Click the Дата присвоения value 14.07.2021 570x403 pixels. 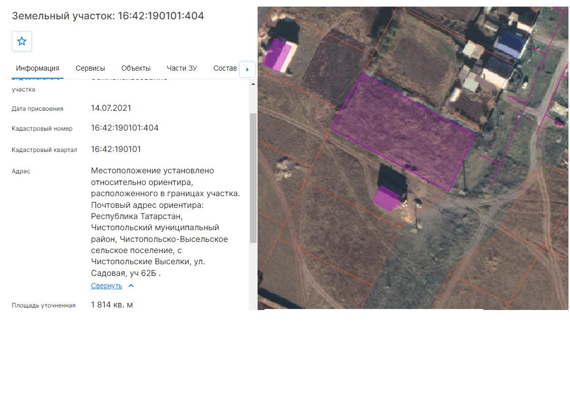pyautogui.click(x=111, y=108)
